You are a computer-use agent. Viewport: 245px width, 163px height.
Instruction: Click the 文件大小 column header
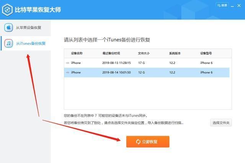pyautogui.click(x=144, y=54)
